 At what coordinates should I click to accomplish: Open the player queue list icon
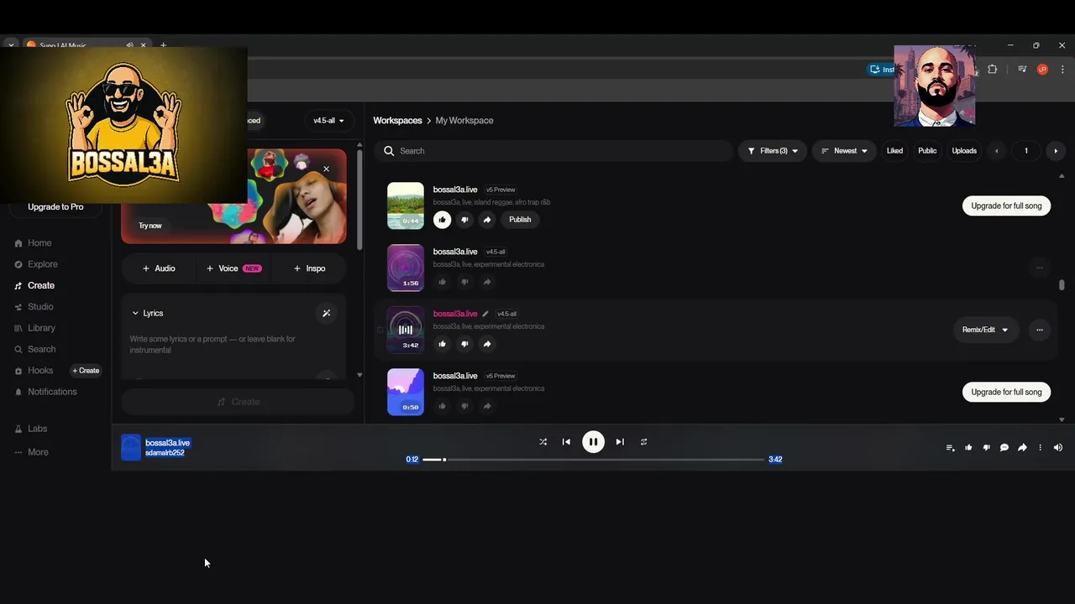pyautogui.click(x=950, y=448)
